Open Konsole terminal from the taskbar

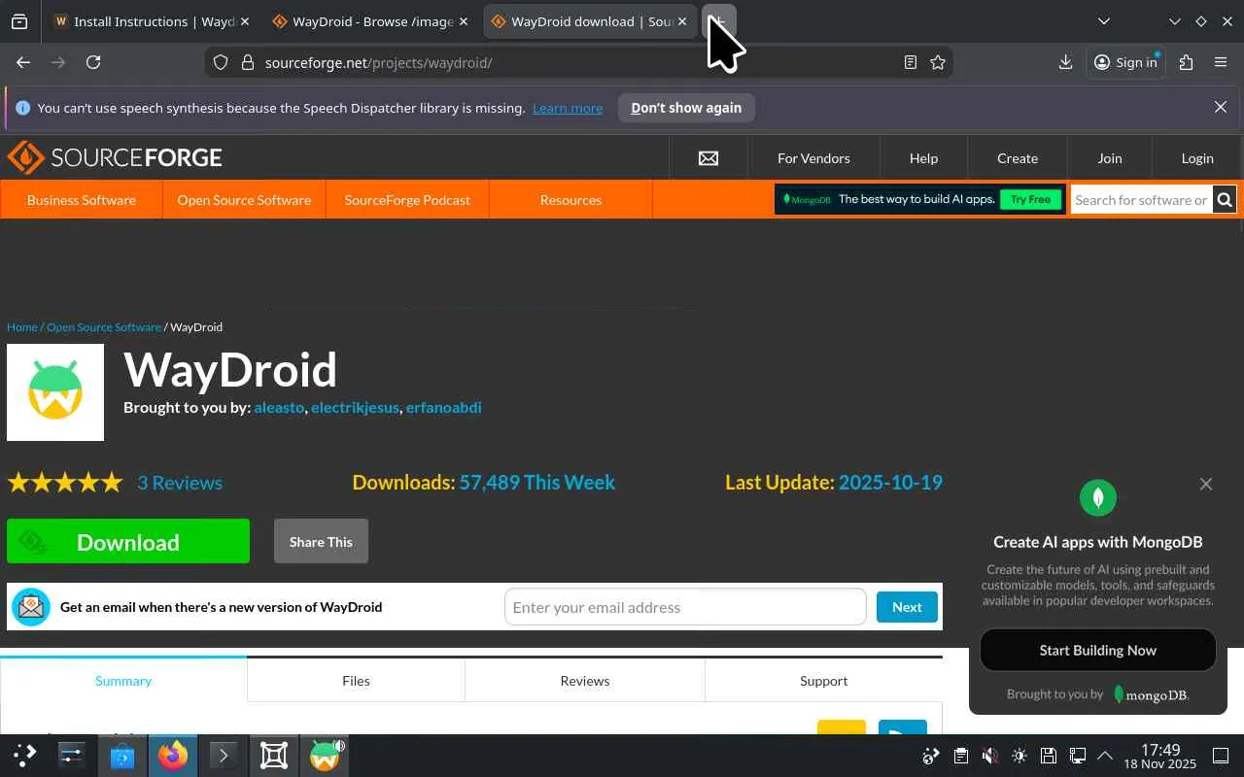pyautogui.click(x=224, y=756)
